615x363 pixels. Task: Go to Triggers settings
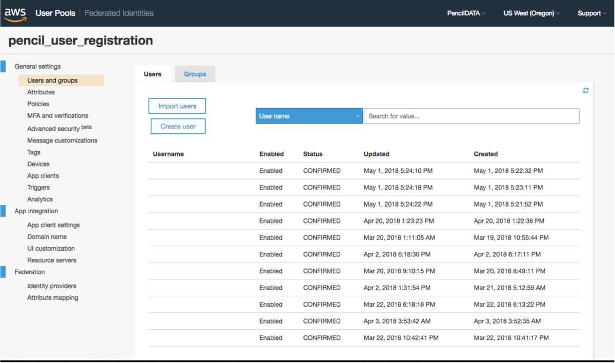pyautogui.click(x=38, y=188)
